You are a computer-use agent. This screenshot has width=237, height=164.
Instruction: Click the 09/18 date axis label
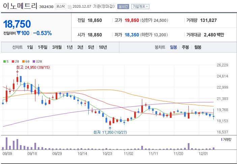point(32,154)
